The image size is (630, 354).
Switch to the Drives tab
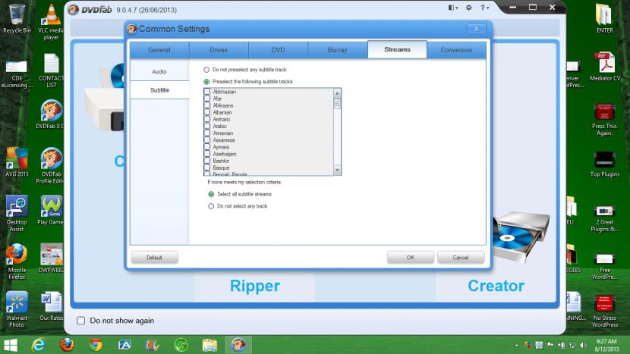pyautogui.click(x=219, y=50)
